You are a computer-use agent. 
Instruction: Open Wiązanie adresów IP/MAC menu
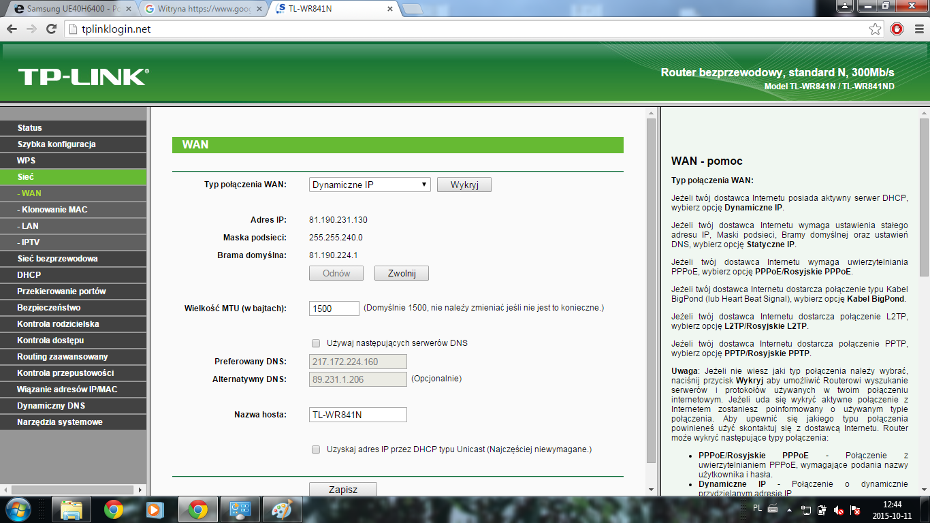pos(74,390)
